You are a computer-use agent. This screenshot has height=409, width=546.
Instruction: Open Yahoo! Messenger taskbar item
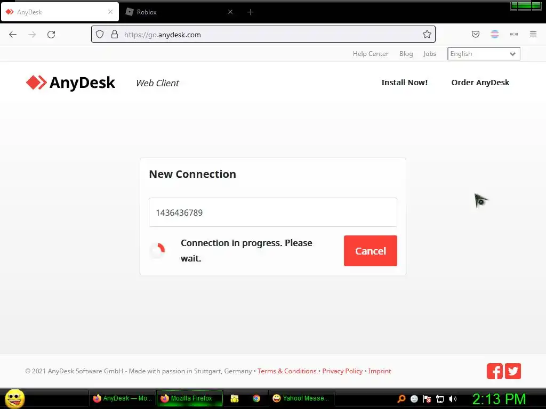tap(302, 398)
